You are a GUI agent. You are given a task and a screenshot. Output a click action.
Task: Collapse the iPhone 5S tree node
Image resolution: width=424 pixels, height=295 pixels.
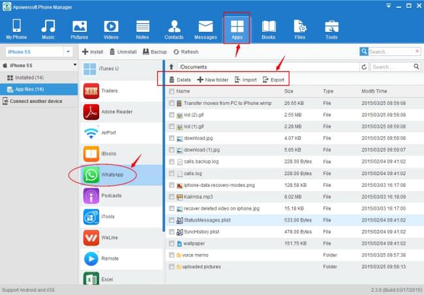75,64
